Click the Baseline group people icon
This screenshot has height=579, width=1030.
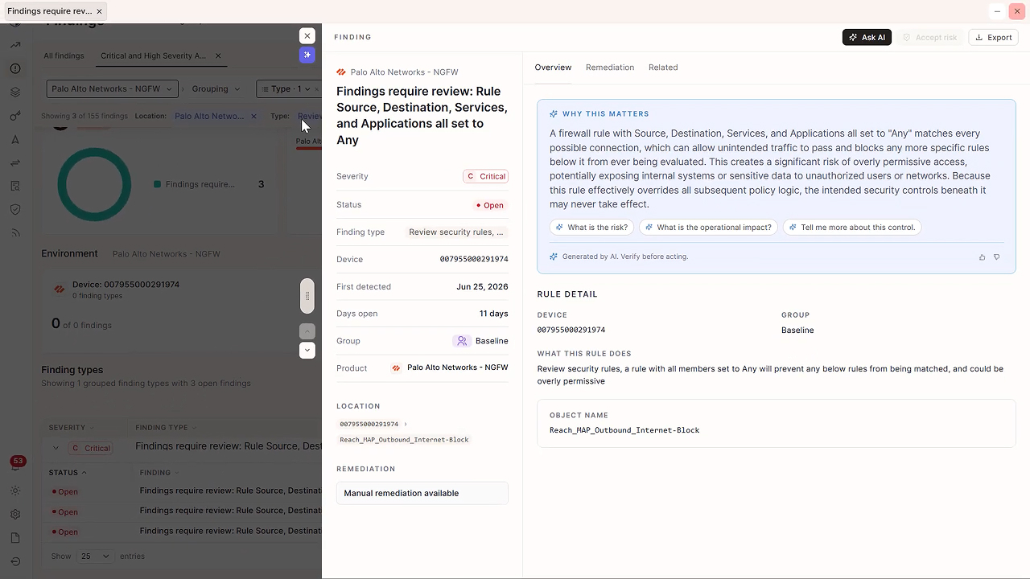click(462, 341)
